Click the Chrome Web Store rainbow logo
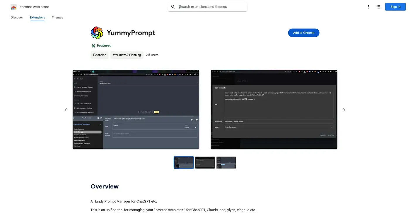The image size is (410, 213). 13,7
